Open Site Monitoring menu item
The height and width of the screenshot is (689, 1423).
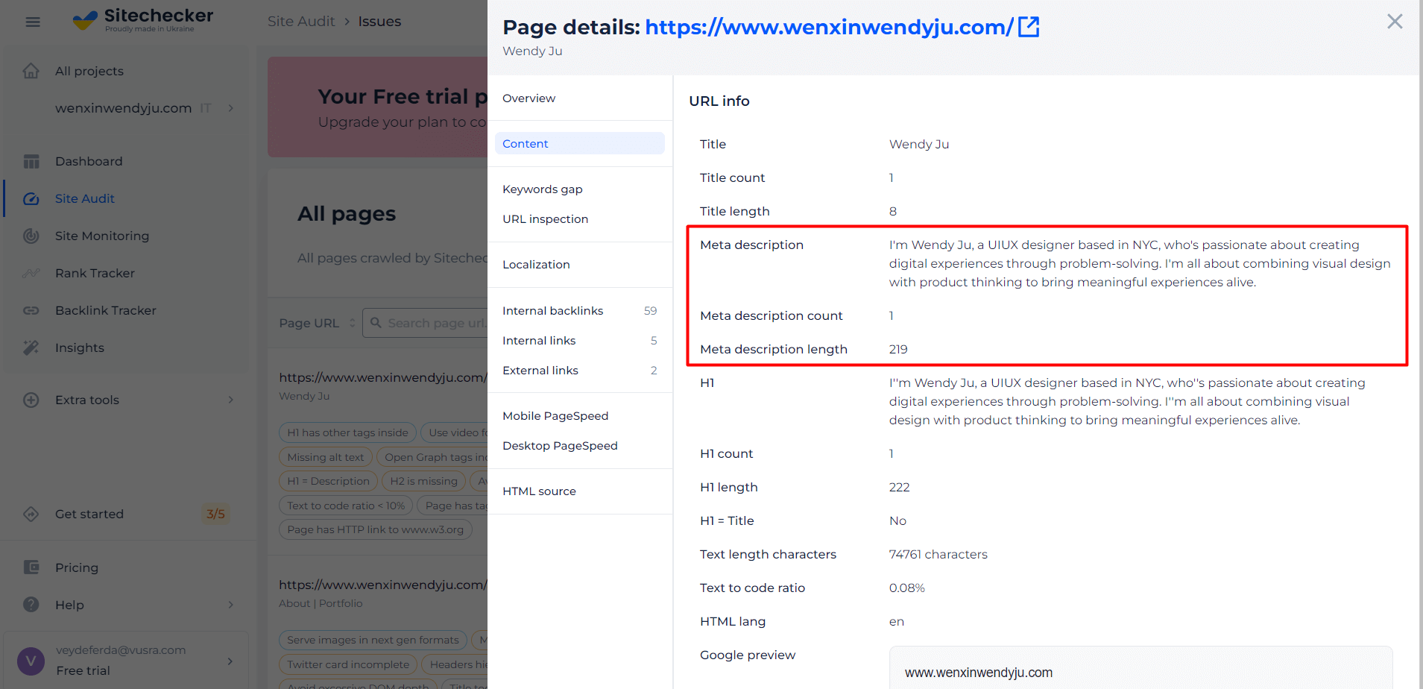tap(102, 236)
